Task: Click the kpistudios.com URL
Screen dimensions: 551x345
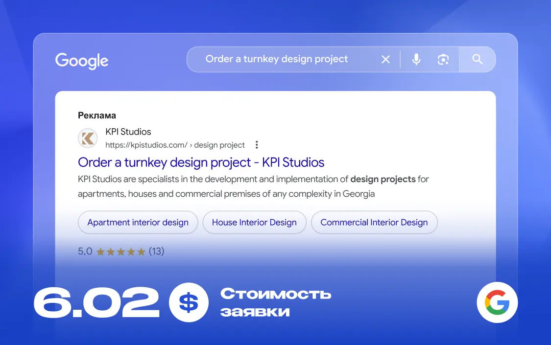Action: point(147,145)
